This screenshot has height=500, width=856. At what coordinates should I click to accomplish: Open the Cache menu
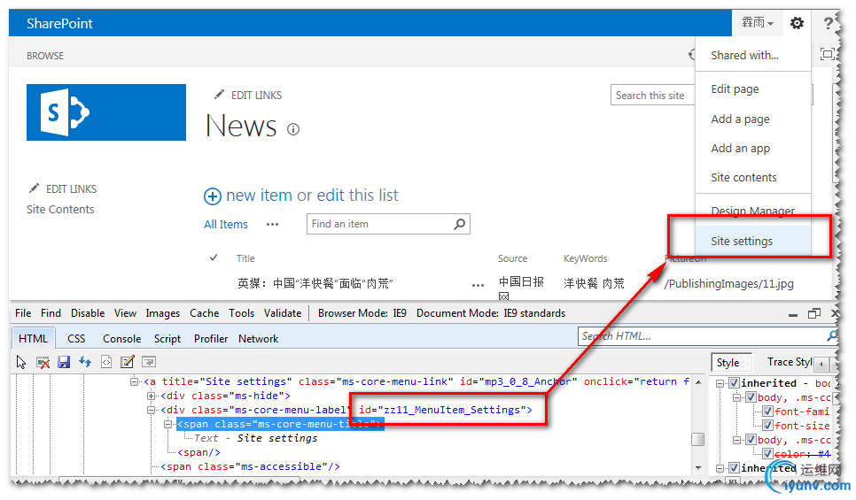click(204, 313)
